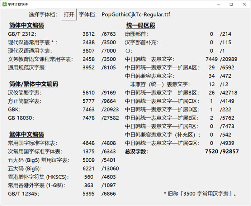Click the 非兼容 (统一) 表意文字 label

click(x=160, y=84)
